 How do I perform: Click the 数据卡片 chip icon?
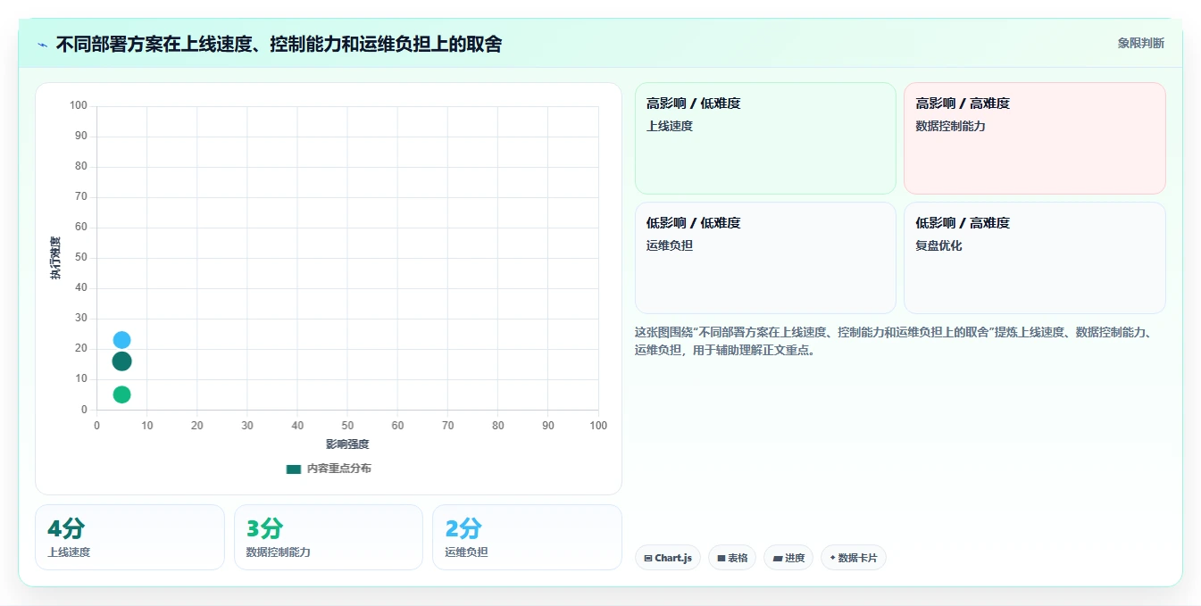pos(833,558)
